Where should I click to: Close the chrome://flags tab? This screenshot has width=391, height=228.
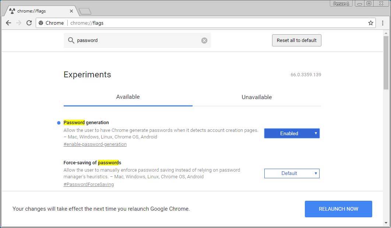pyautogui.click(x=71, y=11)
